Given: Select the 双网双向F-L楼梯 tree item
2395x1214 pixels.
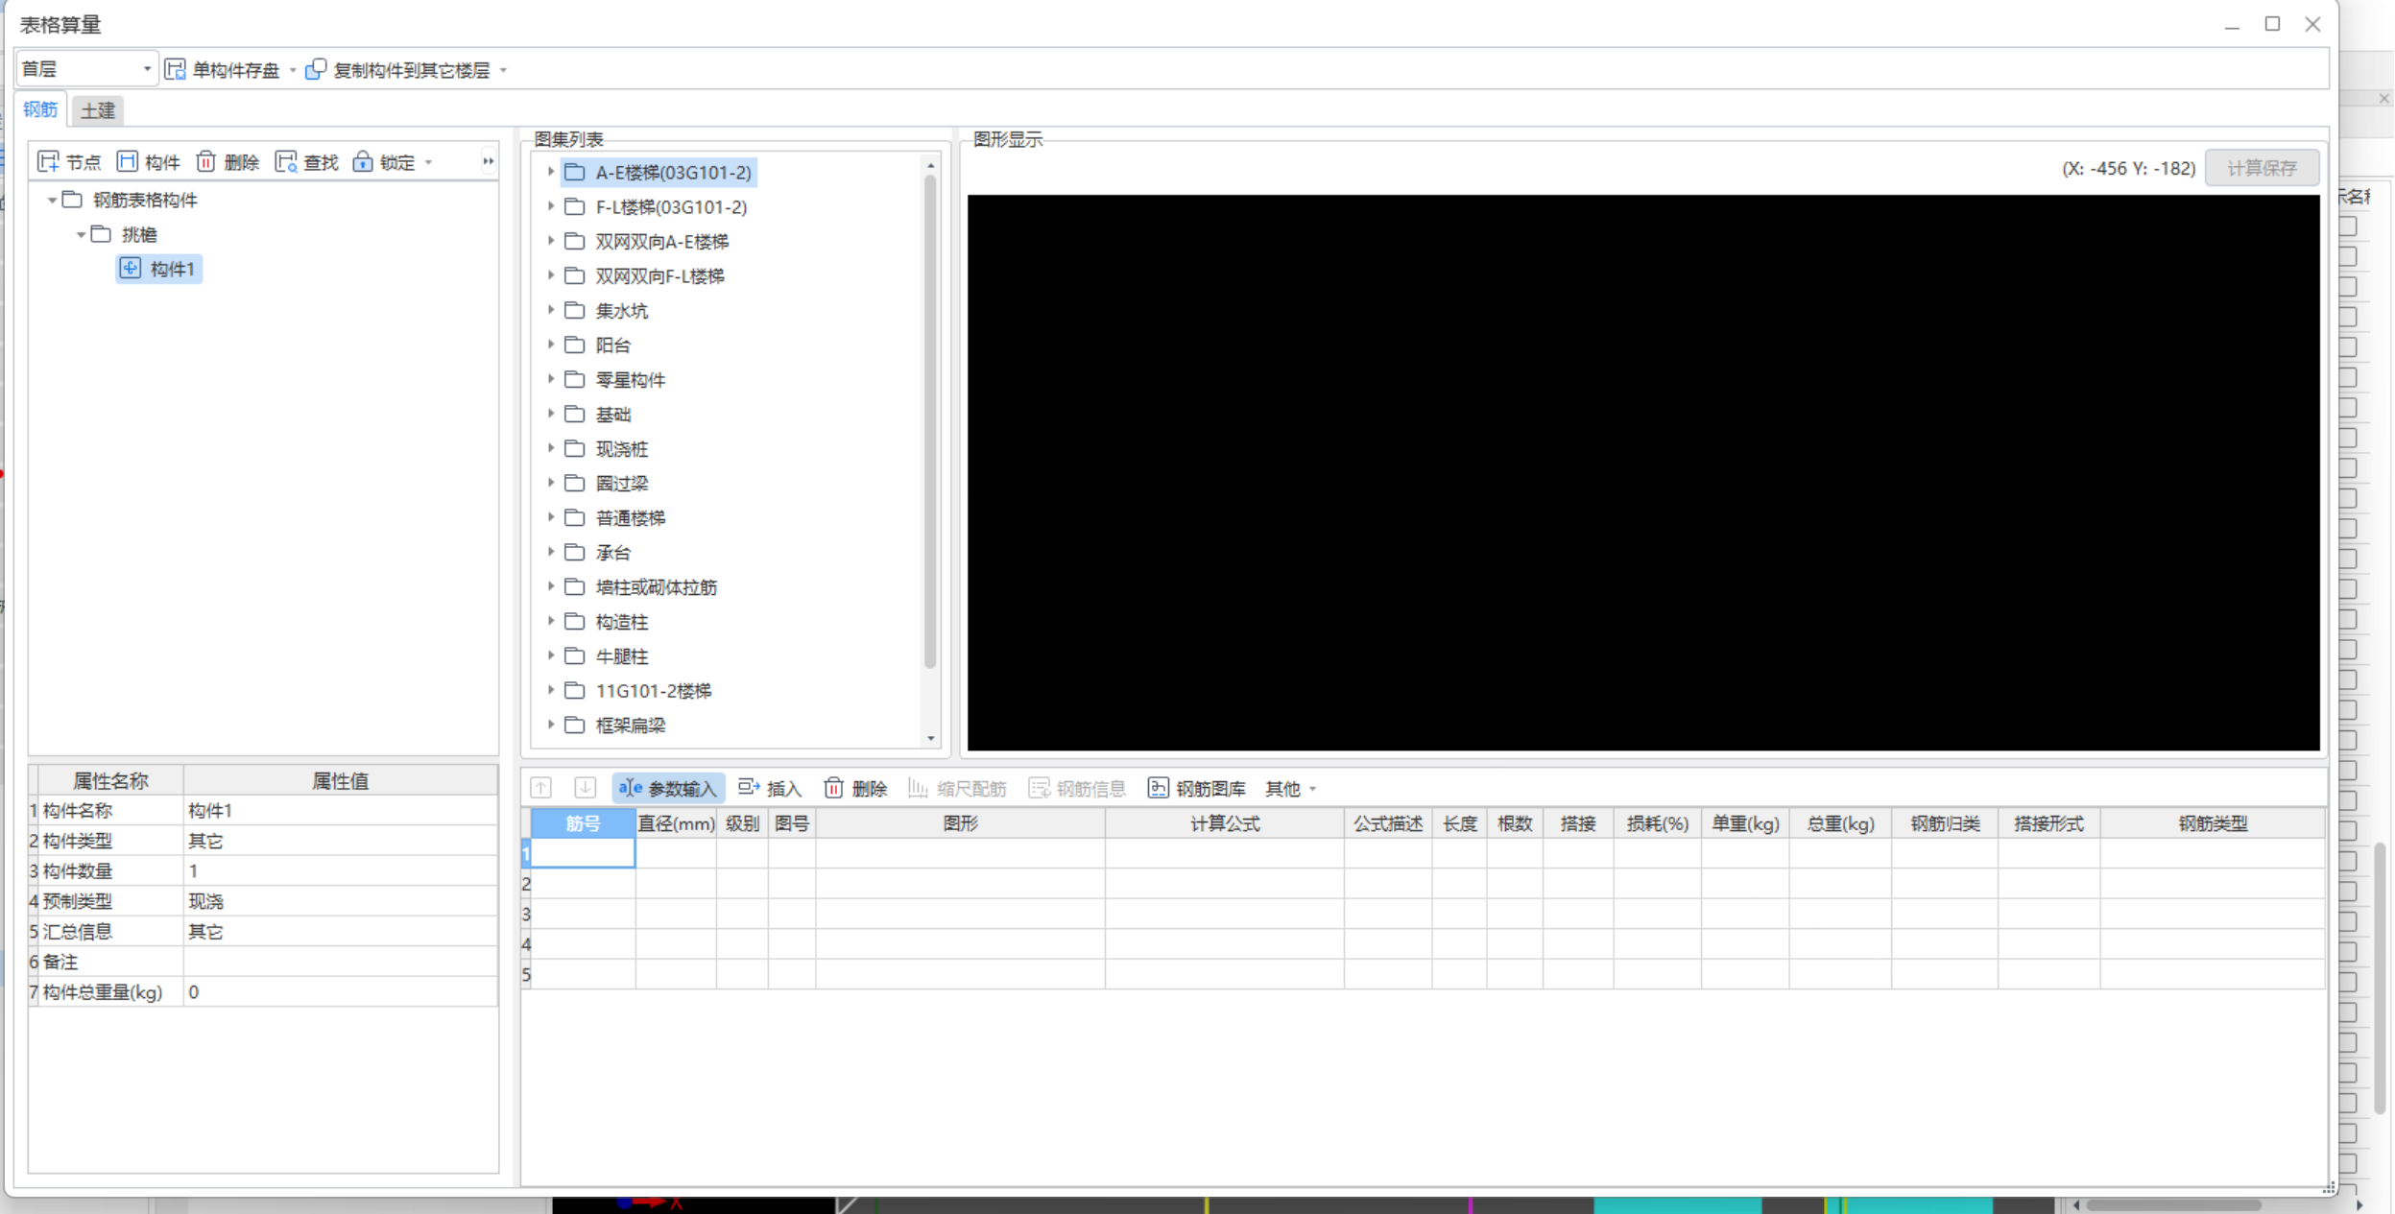Looking at the screenshot, I should (659, 276).
